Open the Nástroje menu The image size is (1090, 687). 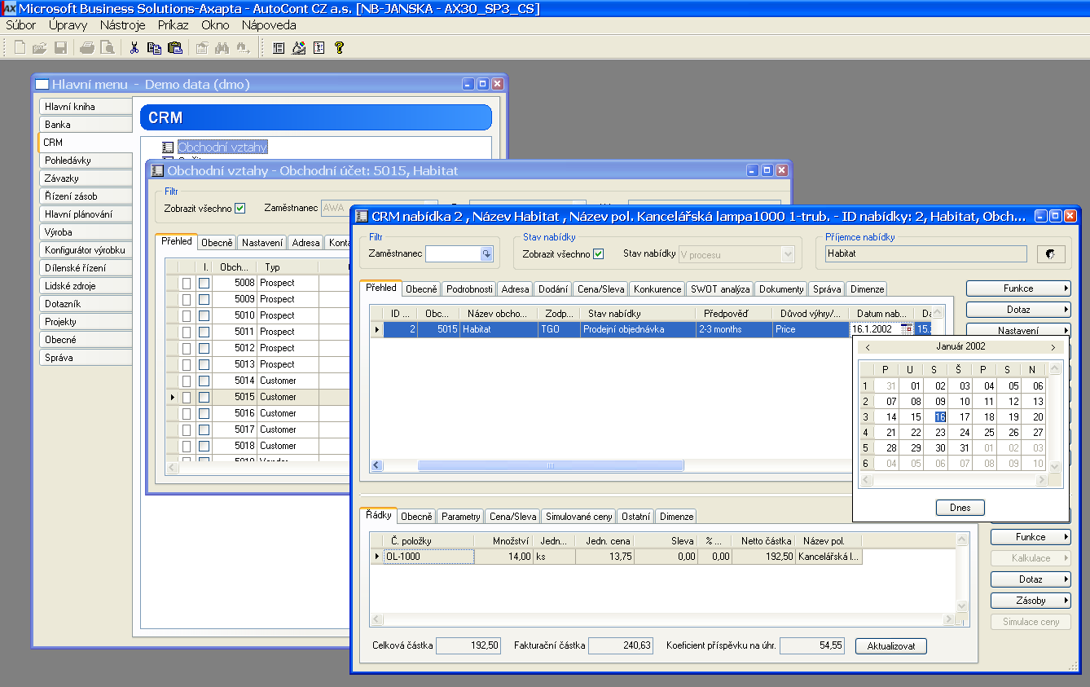coord(122,25)
